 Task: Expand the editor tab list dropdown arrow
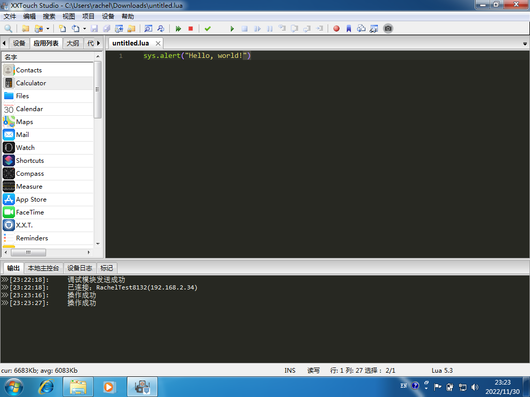(x=525, y=44)
